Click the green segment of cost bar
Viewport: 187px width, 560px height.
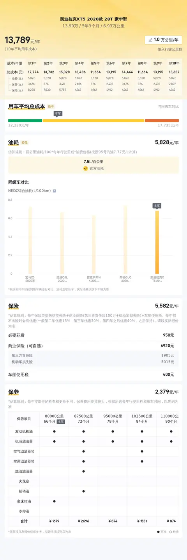[x=25, y=121]
